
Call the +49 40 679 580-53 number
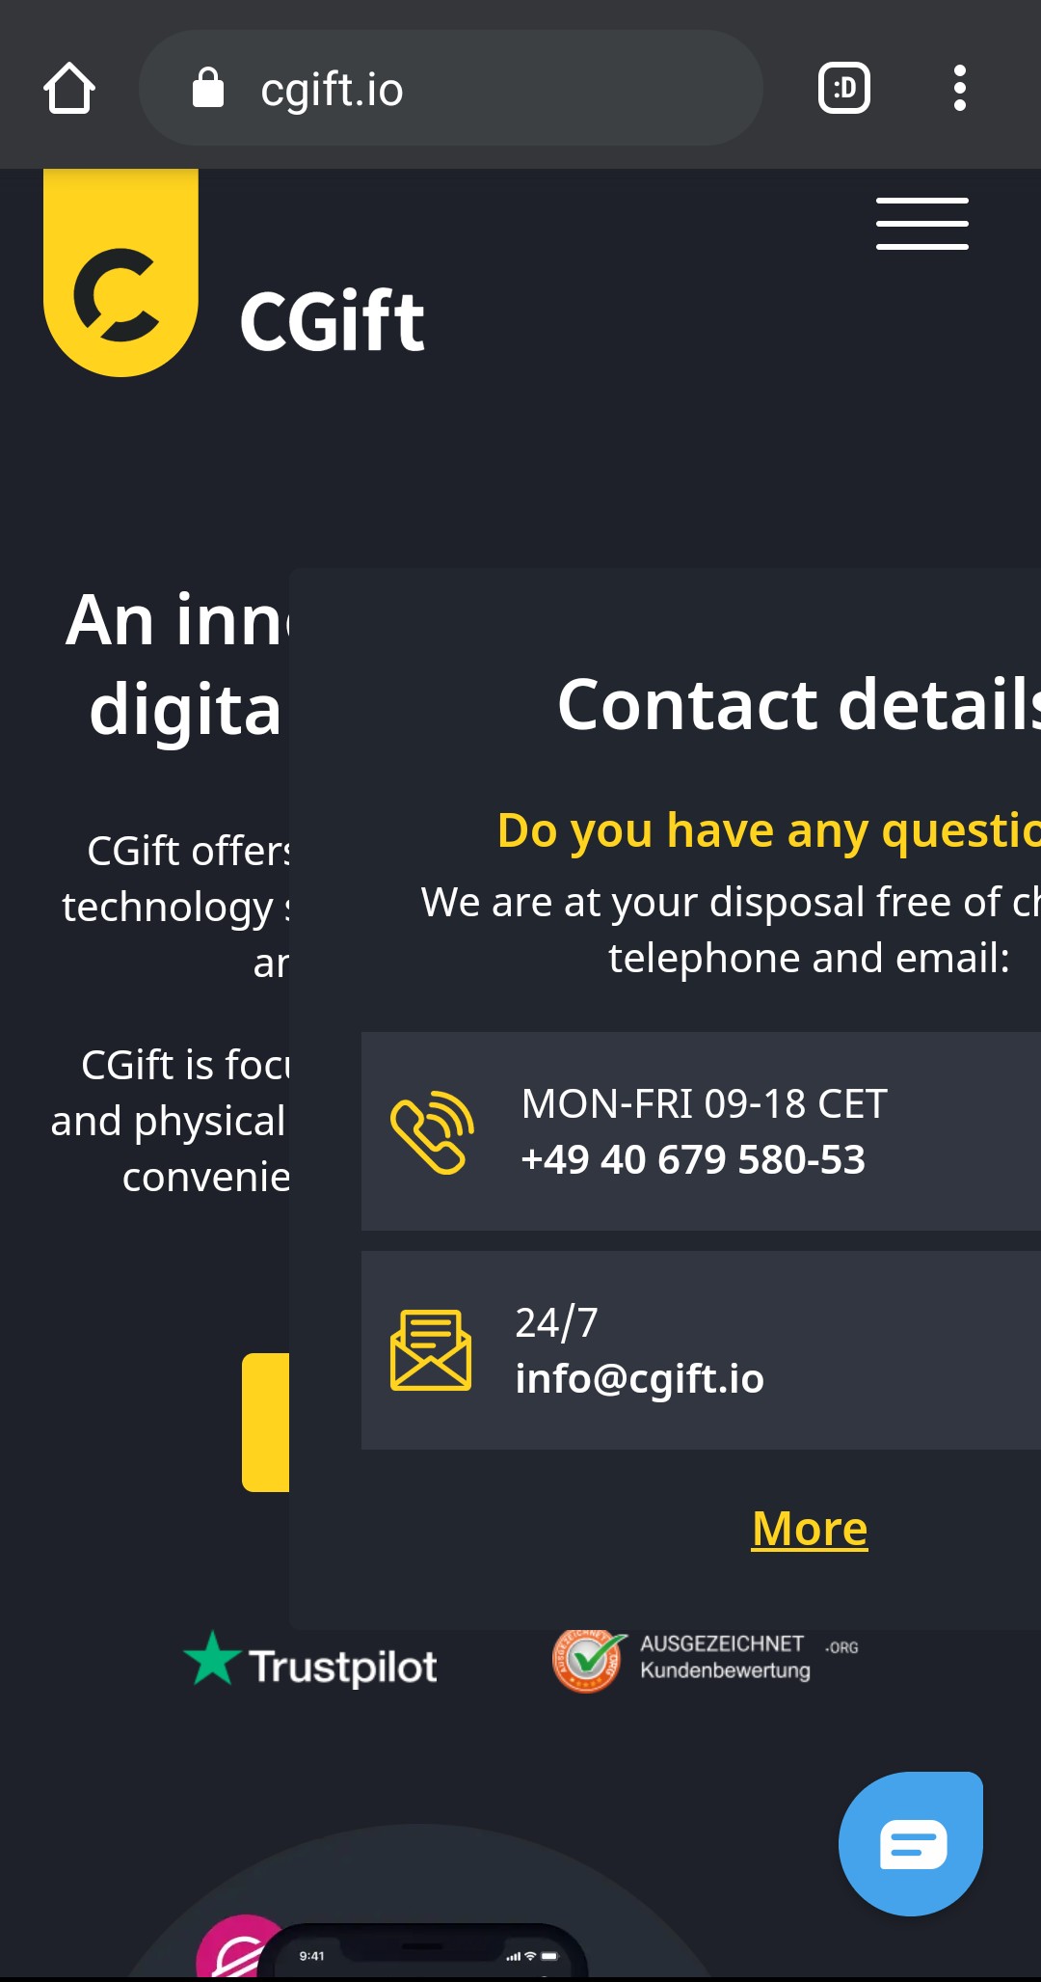[x=692, y=1160]
